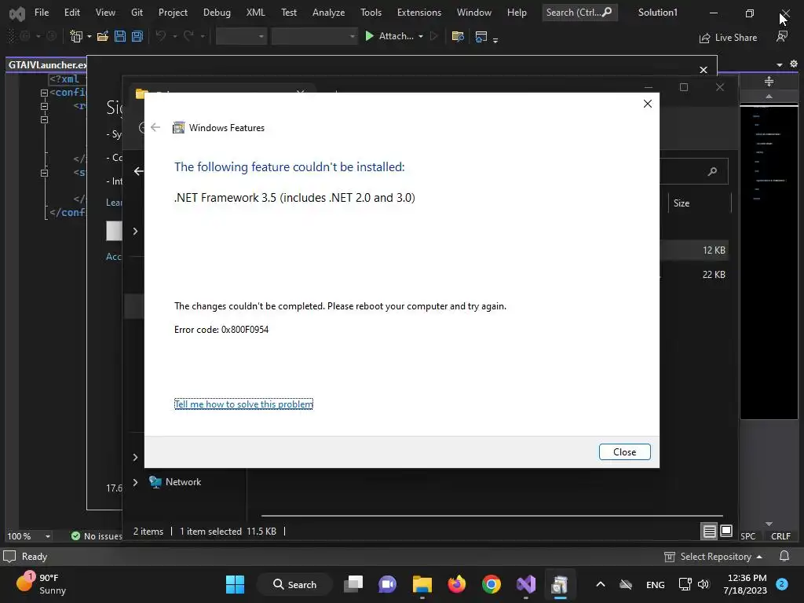Screen dimensions: 804x603
Task: Open the Analyze menu
Action: point(328,13)
